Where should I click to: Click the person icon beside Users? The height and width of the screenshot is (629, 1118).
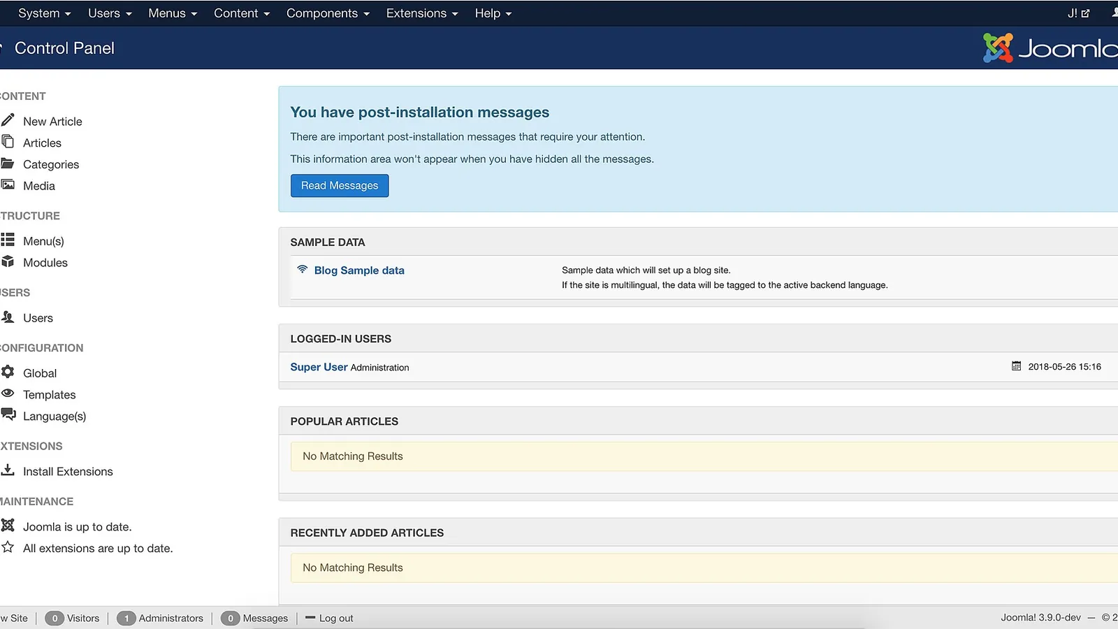(8, 317)
